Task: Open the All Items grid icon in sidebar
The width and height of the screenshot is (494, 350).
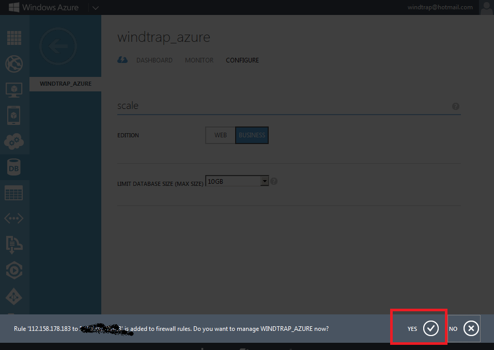Action: point(14,38)
